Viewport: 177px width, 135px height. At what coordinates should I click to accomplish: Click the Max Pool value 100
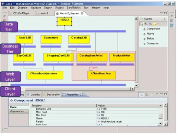point(103,112)
